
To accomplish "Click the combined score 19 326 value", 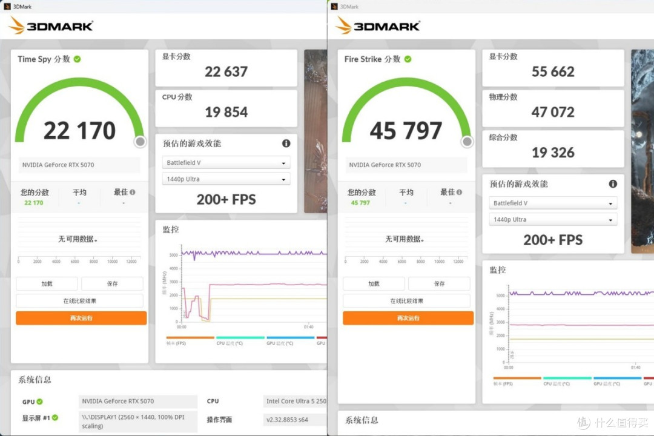I will pyautogui.click(x=553, y=153).
